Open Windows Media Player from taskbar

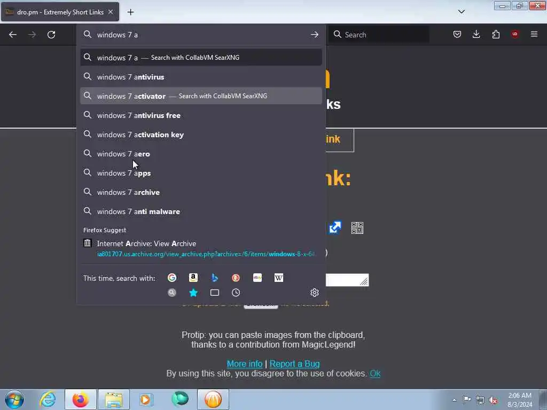pyautogui.click(x=146, y=399)
